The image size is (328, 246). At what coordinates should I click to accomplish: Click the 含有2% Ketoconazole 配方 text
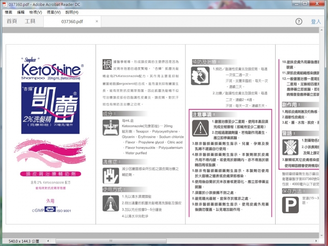[x=51, y=182]
